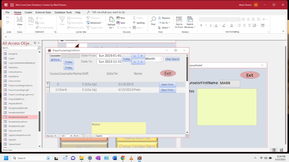Open VLC from the Windows taskbar
Image resolution: width=289 pixels, height=162 pixels.
131,158
